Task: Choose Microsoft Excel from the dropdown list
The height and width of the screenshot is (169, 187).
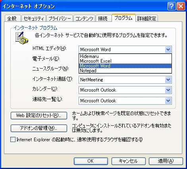Action: pos(125,61)
